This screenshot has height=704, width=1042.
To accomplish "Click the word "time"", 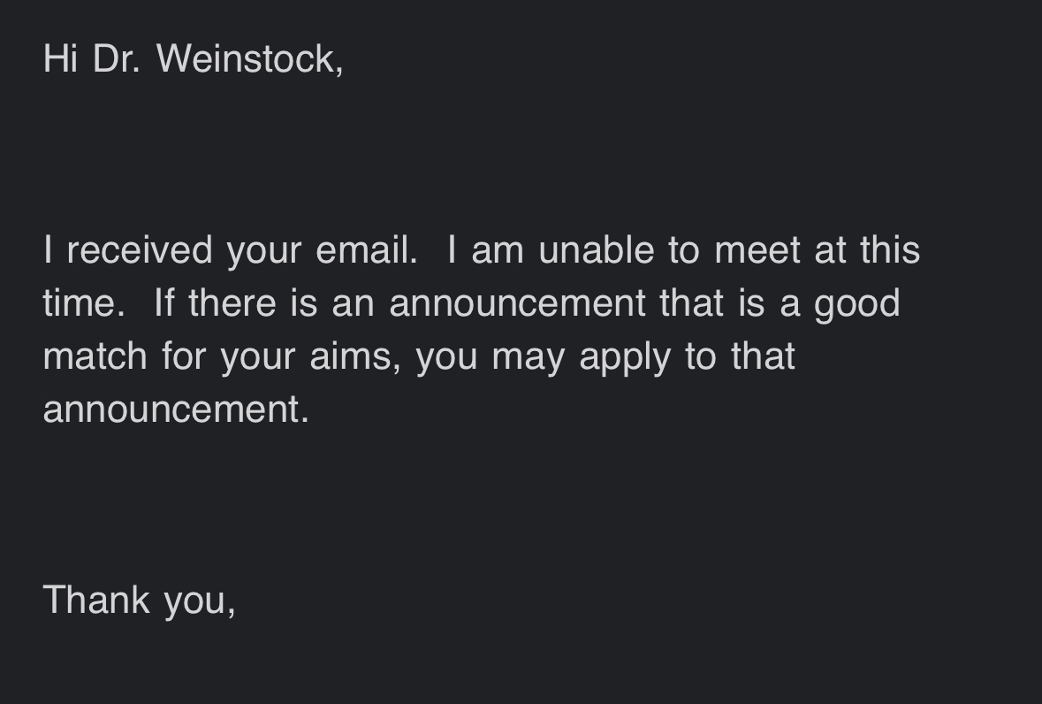I will (x=78, y=303).
